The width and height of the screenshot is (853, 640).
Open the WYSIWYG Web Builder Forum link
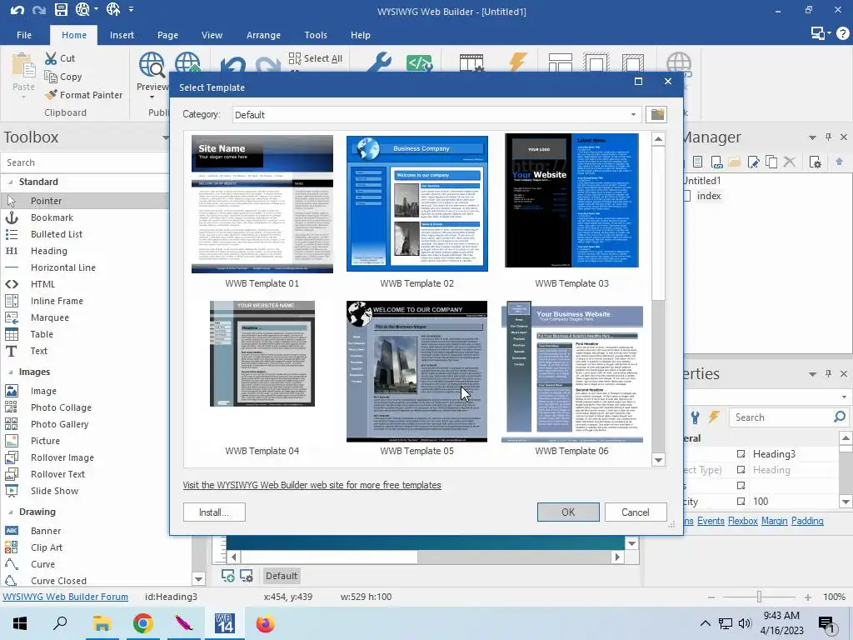pos(65,597)
